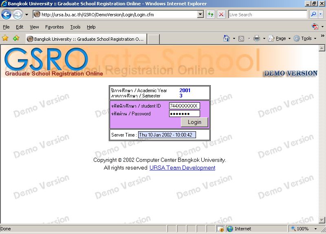This screenshot has width=326, height=234.
Task: Expand the PDF toolbar dropdown arrow
Action: (x=322, y=26)
